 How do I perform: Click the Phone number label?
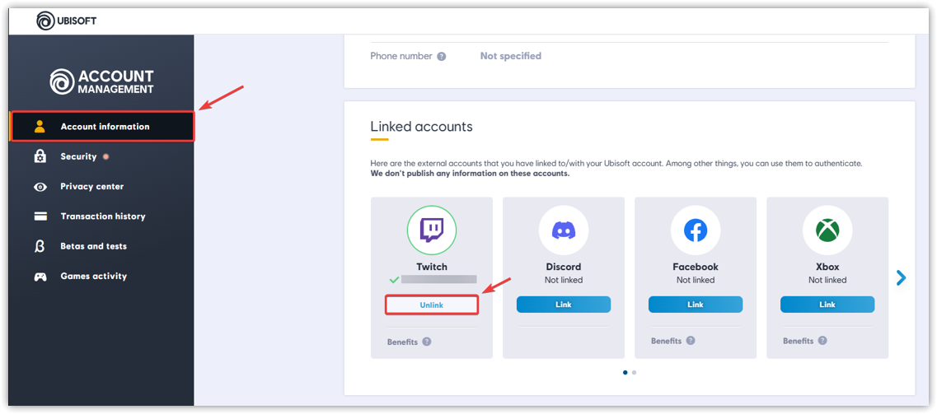pos(401,56)
